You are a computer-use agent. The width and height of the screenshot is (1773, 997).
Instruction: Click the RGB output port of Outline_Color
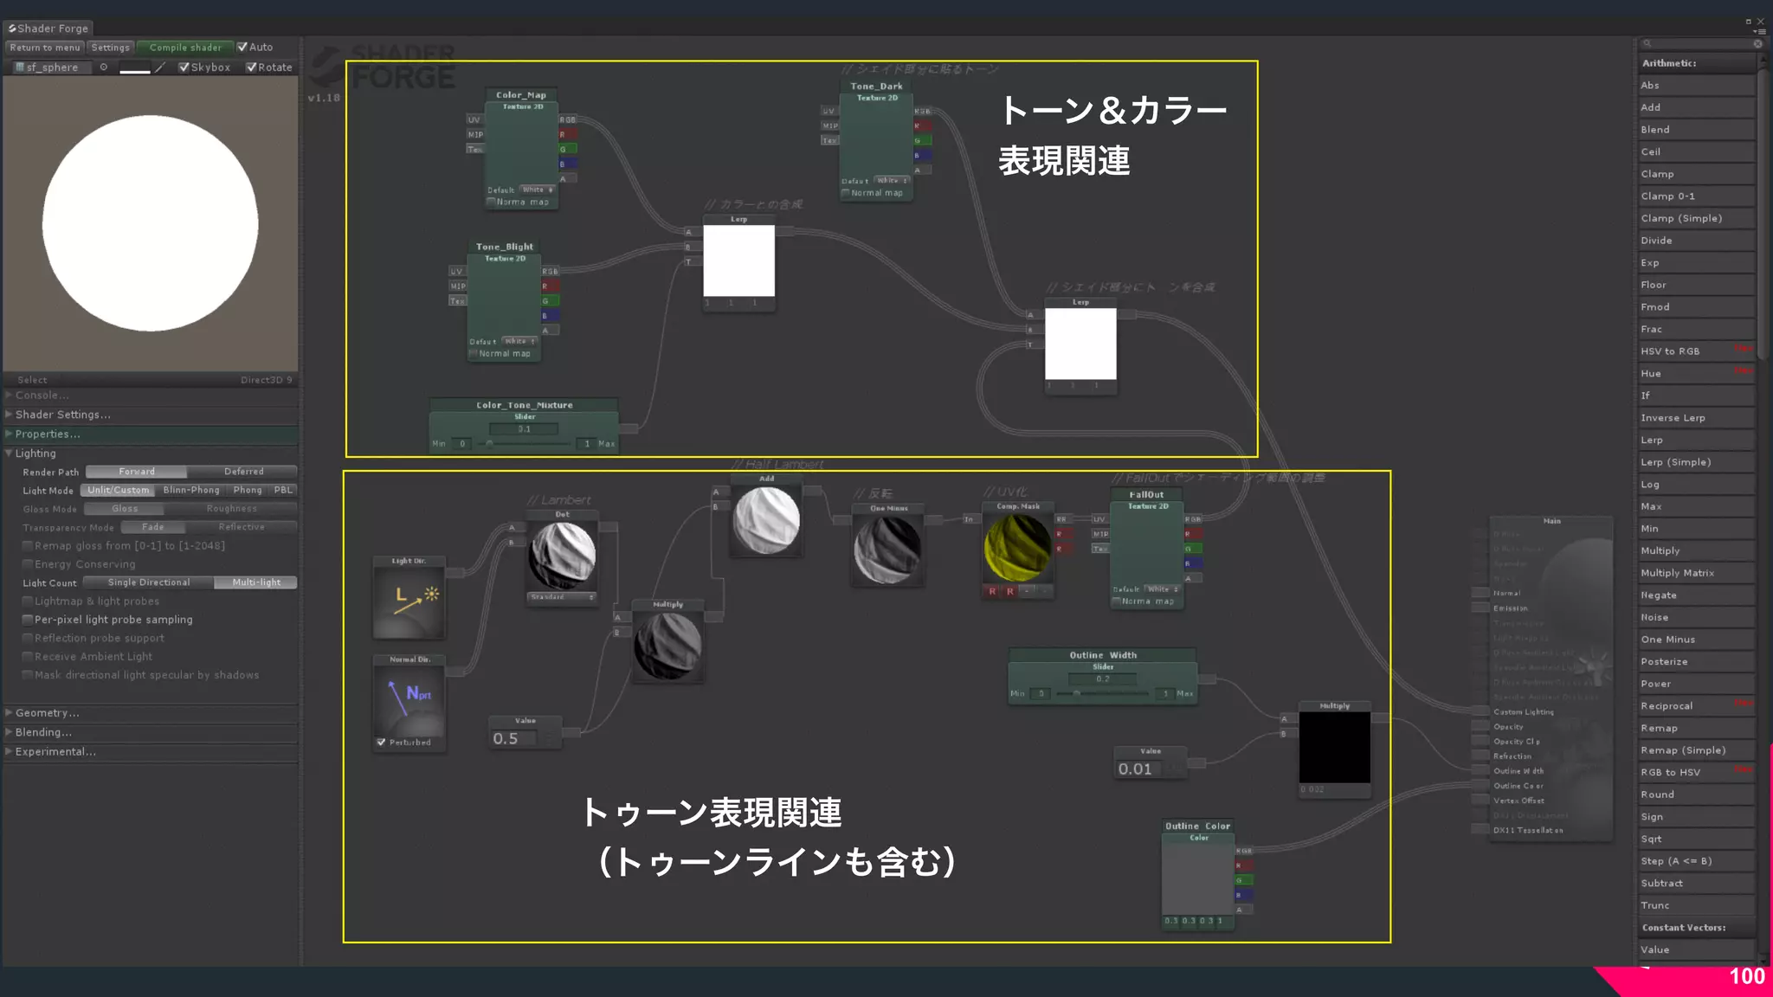click(x=1244, y=851)
